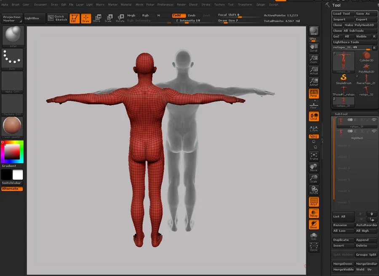The image size is (379, 276).
Task: Collapse the Tool palette header
Action: 336,5
